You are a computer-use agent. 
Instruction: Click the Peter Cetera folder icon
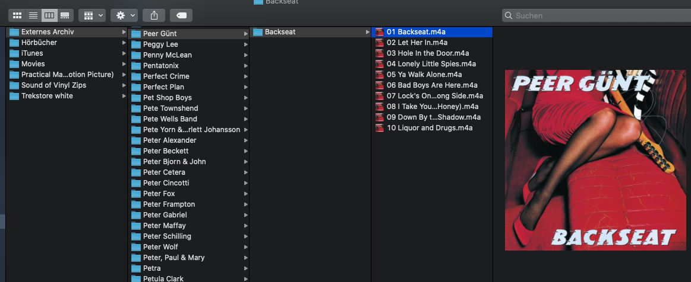point(135,172)
